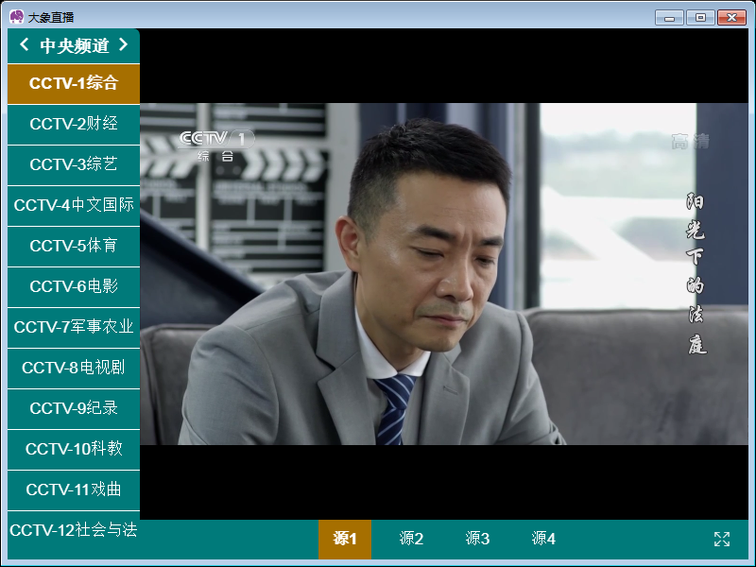The width and height of the screenshot is (756, 567).
Task: Play CCTV-10科教 channel
Action: pyautogui.click(x=74, y=450)
